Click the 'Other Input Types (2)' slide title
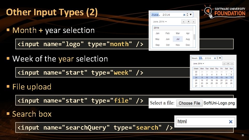Screen dimensions: 249x140 click(x=52, y=12)
